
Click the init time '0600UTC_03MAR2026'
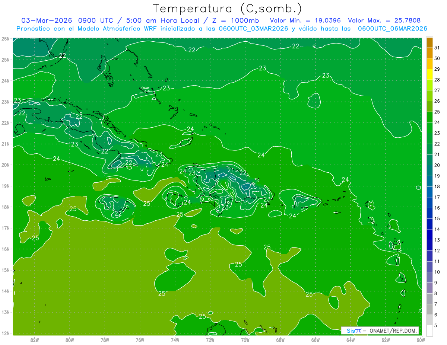(x=253, y=29)
